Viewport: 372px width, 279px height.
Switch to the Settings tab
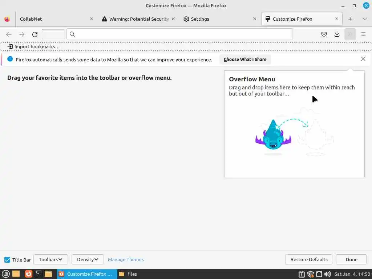pyautogui.click(x=220, y=19)
